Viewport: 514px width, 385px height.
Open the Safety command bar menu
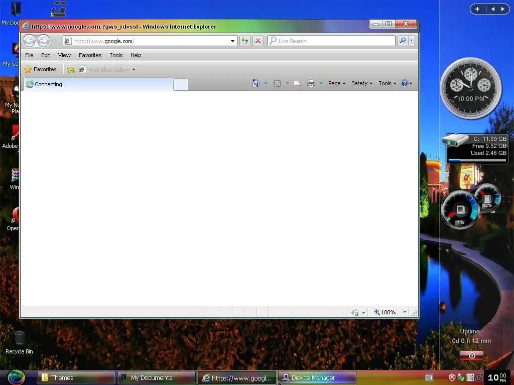362,84
